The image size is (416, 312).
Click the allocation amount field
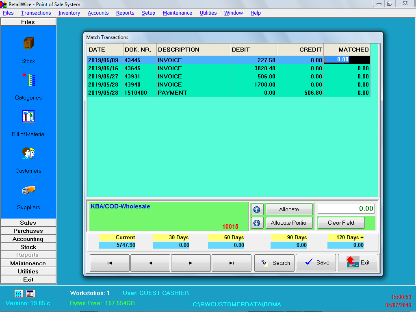click(346, 208)
